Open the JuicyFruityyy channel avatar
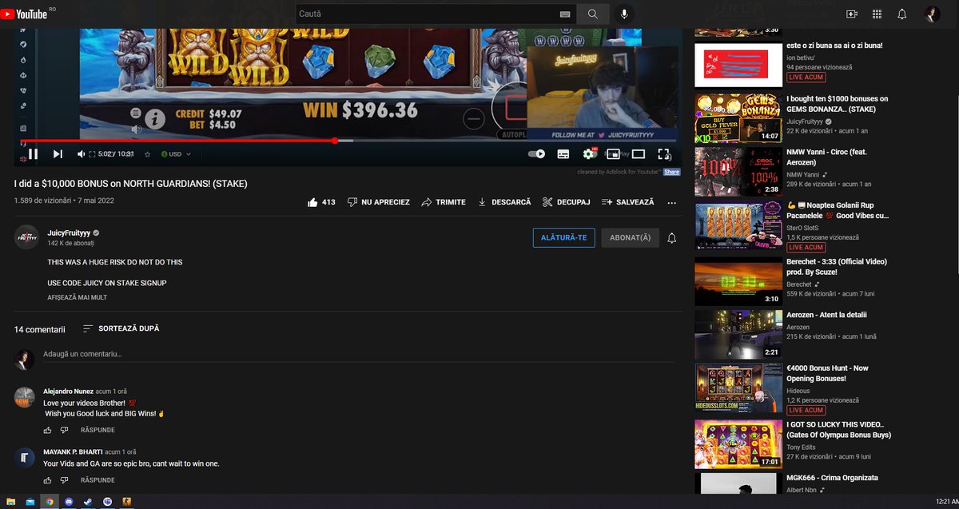This screenshot has width=959, height=509. [26, 237]
